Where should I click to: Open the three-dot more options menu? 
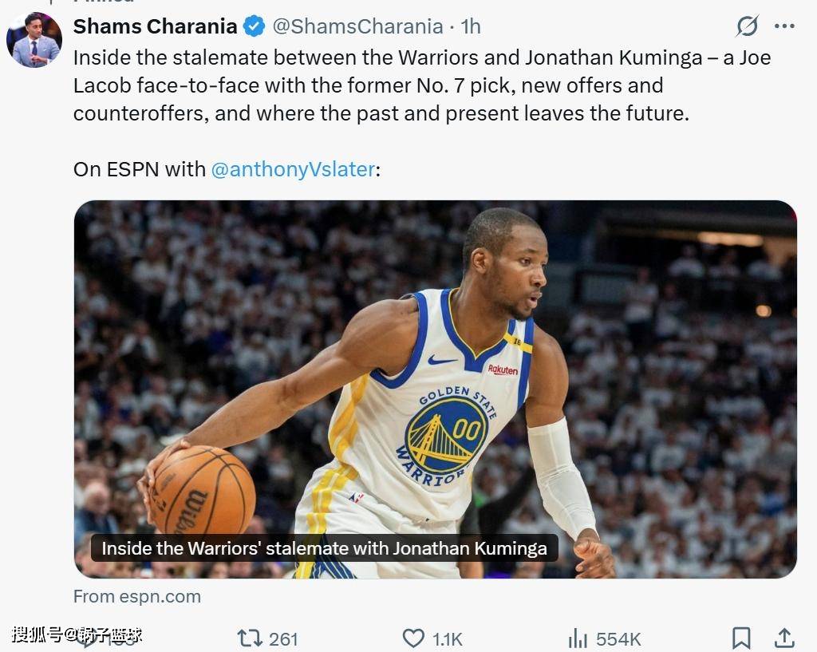click(x=784, y=26)
